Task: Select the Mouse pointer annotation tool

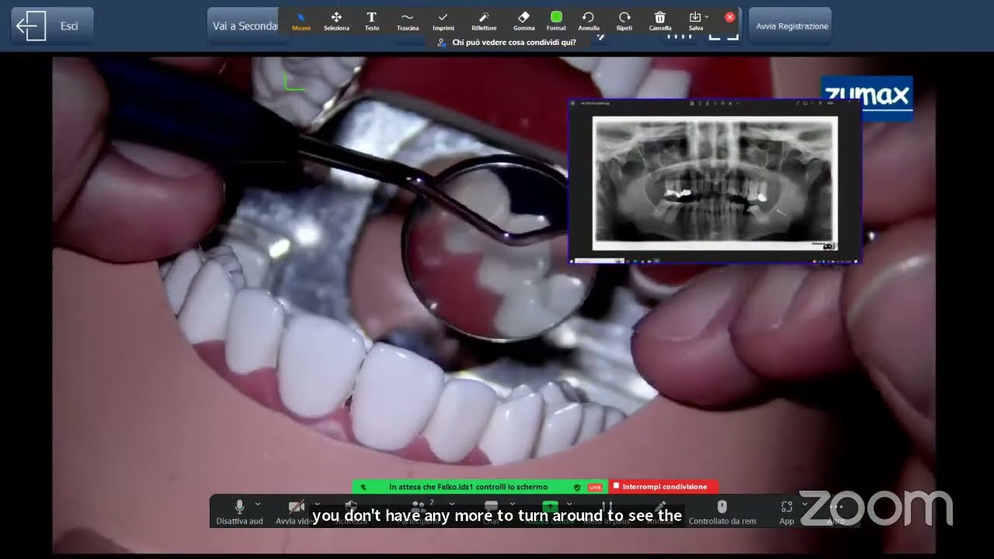Action: [x=301, y=21]
